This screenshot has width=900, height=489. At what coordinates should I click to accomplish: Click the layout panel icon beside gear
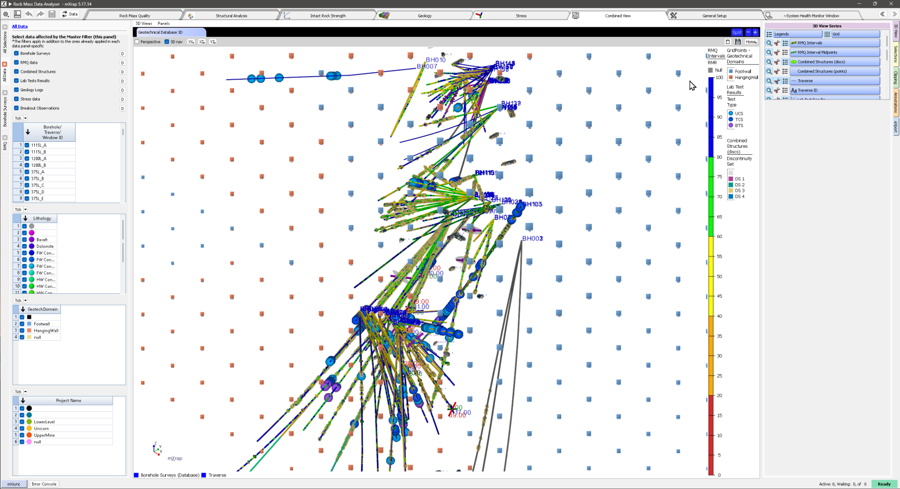17,14
